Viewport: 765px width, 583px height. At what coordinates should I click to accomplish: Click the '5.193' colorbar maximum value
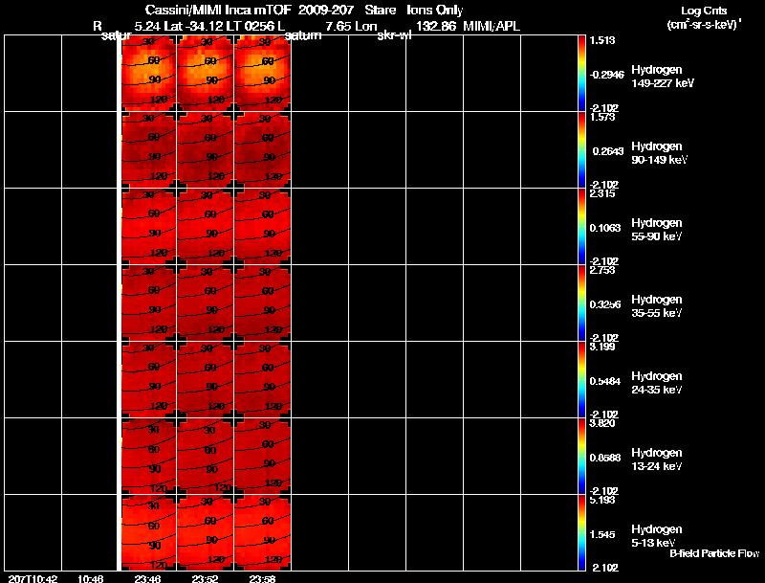602,500
